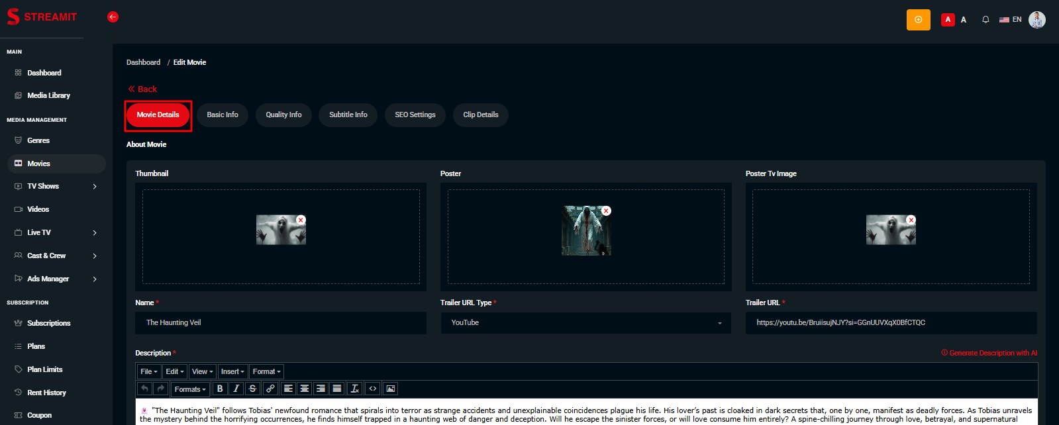Collapse sidebar with the red arrow icon

click(113, 17)
